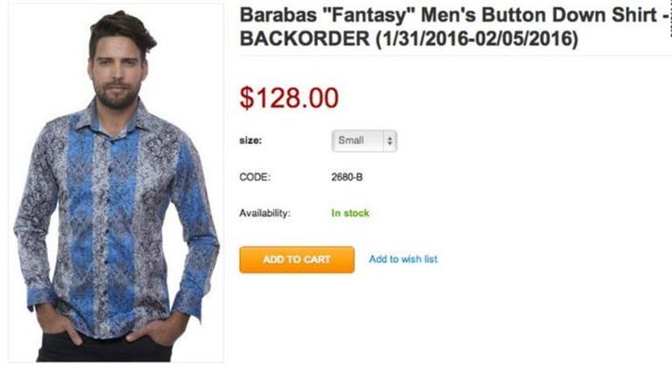Click the up-down arrows on size selector
The image size is (672, 369).
coord(389,140)
